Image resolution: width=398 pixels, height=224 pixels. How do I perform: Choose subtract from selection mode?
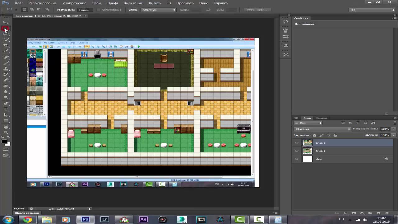(x=39, y=10)
